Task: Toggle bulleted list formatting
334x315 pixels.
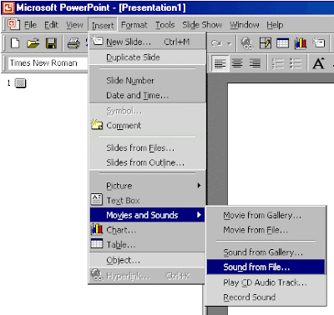Action: coord(296,63)
